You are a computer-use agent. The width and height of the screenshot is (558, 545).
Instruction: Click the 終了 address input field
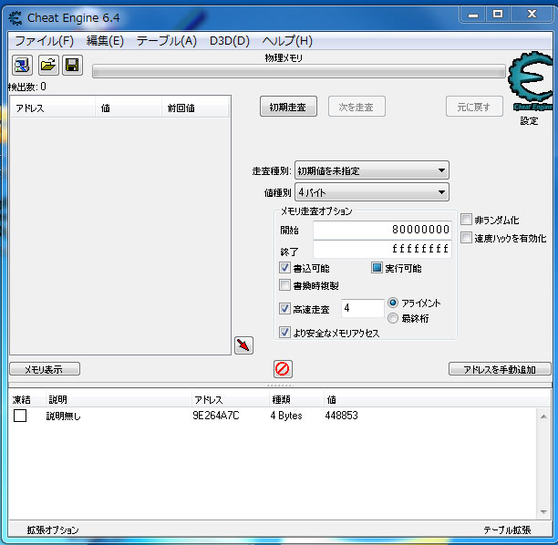pyautogui.click(x=383, y=249)
